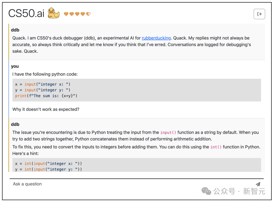This screenshot has height=202, width=274.
Task: Click the y = input("integer y: ") line in your message
Action: pyautogui.click(x=43, y=90)
